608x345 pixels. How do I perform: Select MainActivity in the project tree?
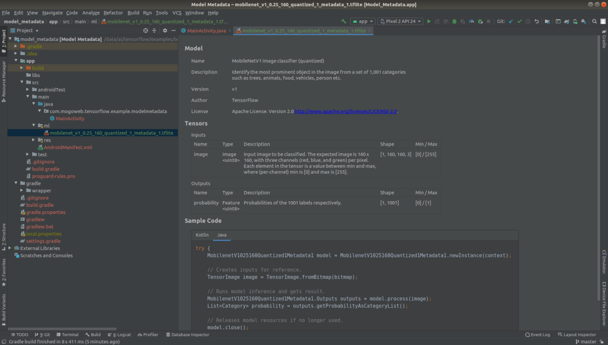click(71, 119)
